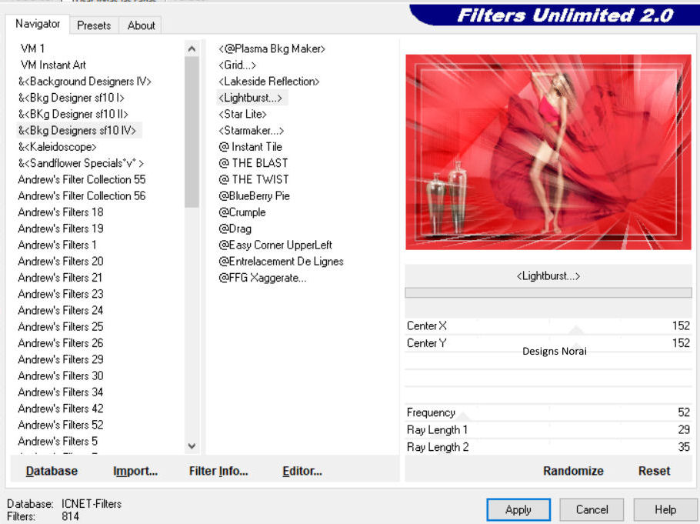This screenshot has width=700, height=524.
Task: Choose the @Easy Corner UpperLeft filter
Action: (275, 245)
